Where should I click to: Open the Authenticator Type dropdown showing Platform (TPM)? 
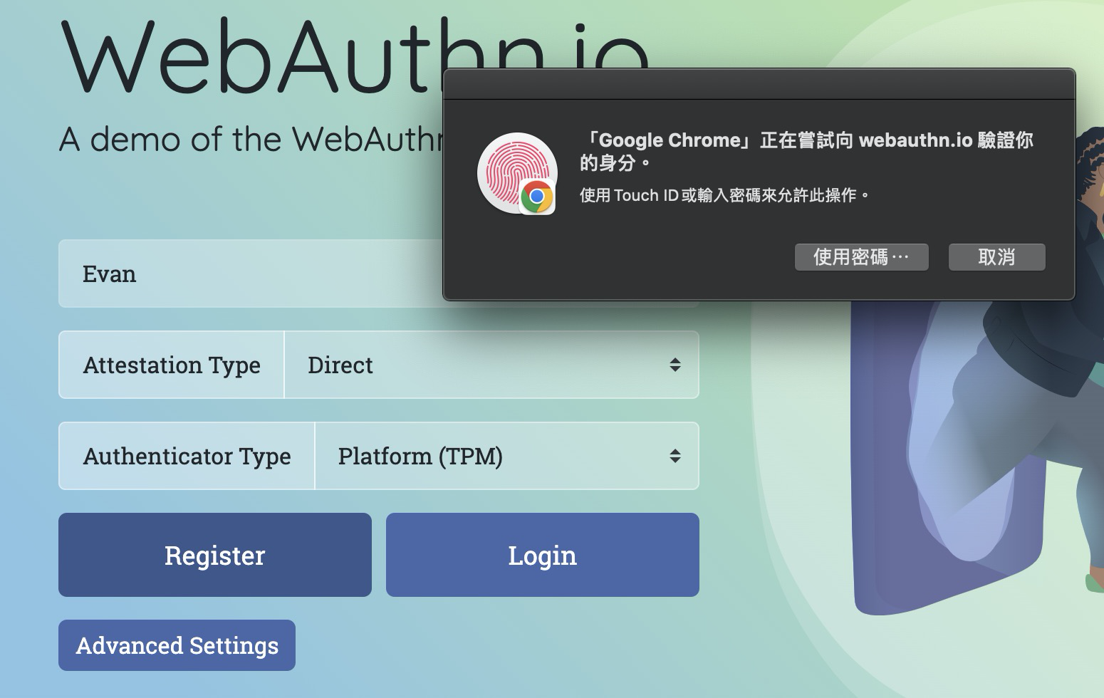tap(506, 456)
